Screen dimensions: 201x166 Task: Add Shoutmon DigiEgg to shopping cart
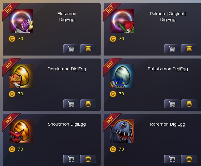(71, 159)
